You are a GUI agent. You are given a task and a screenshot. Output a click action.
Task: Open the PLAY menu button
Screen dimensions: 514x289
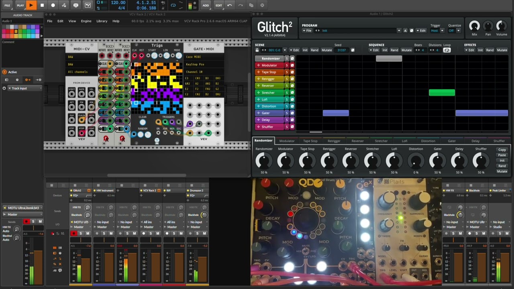[x=20, y=5]
